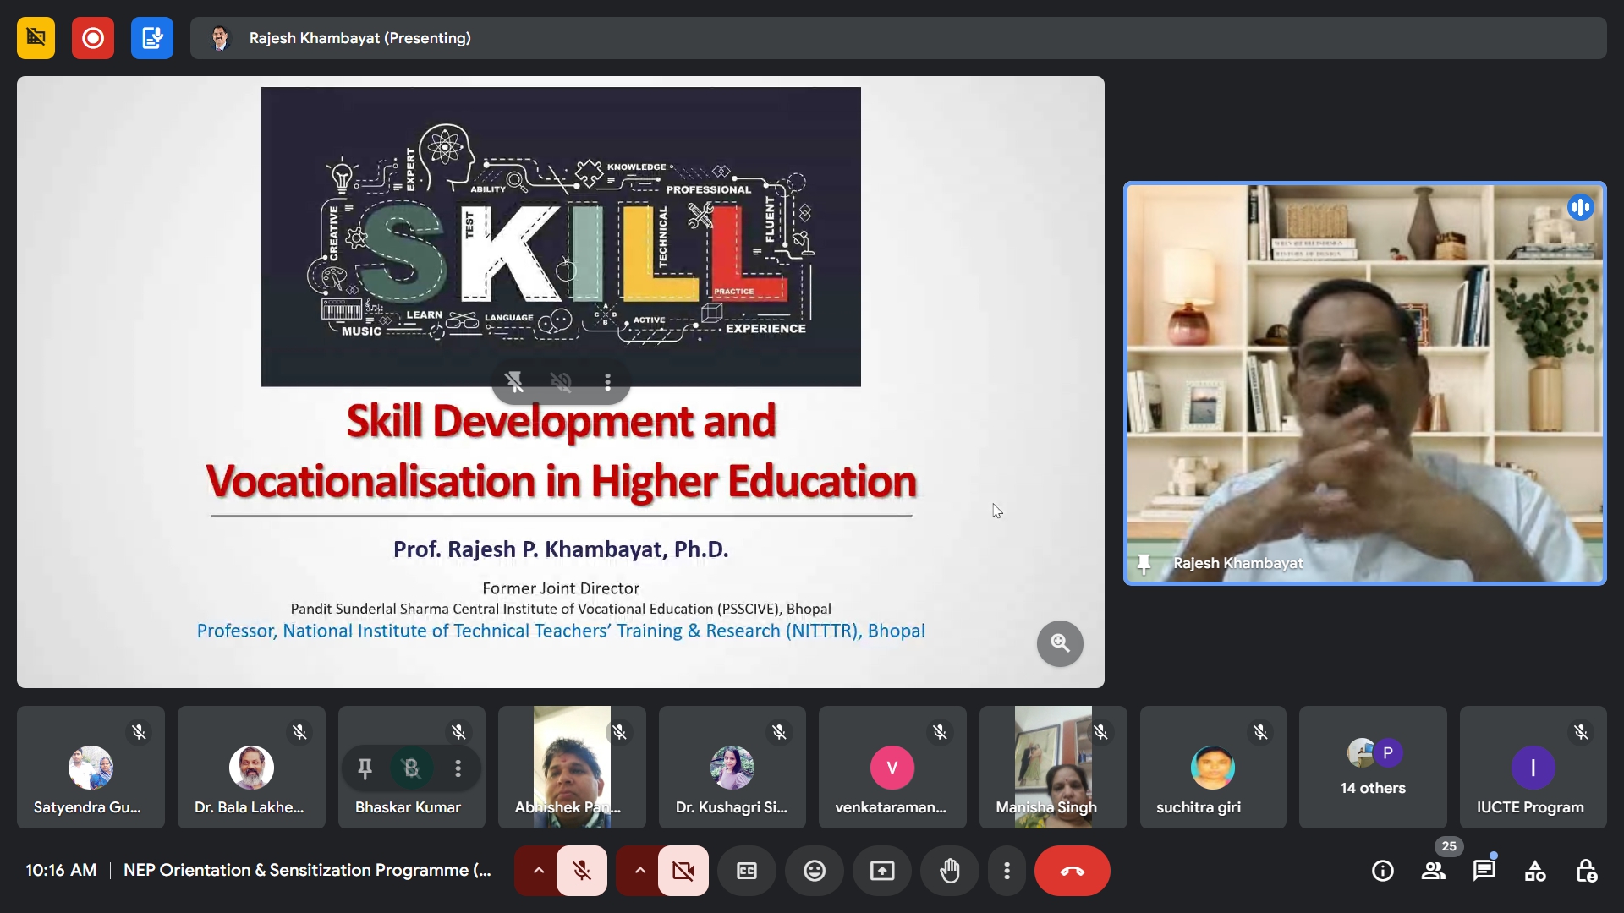Expand audio settings arrow beside microphone
The height and width of the screenshot is (913, 1624).
(538, 871)
